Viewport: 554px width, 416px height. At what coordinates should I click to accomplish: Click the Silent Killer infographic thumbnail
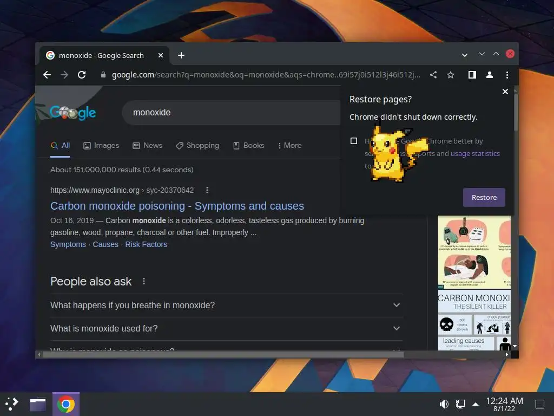pos(474,321)
